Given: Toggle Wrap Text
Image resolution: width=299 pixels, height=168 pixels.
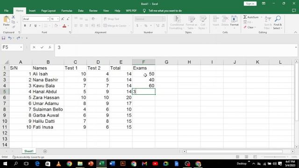Looking at the screenshot, I should pos(112,19).
